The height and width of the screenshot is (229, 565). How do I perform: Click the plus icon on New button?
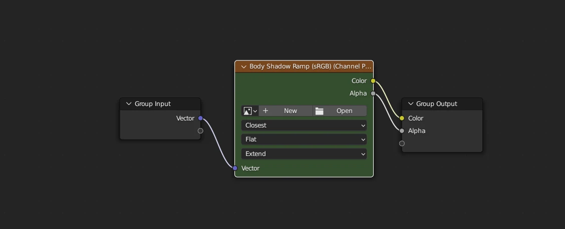coord(265,111)
